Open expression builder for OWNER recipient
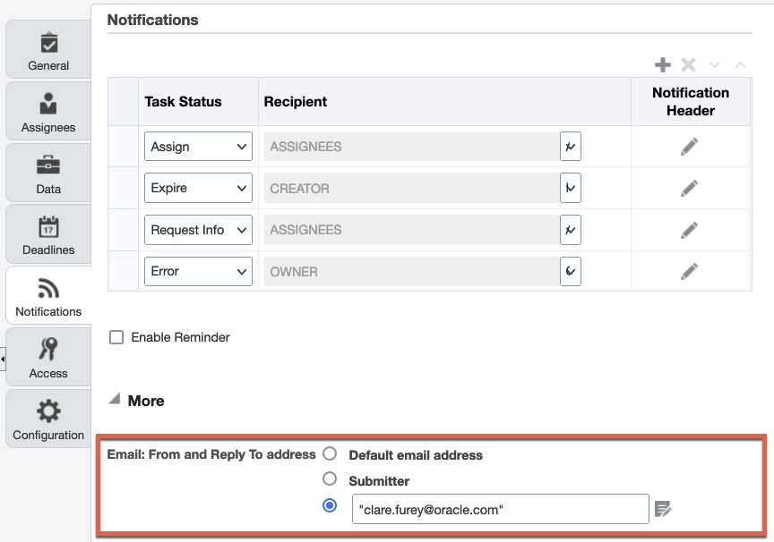This screenshot has width=774, height=542. pyautogui.click(x=571, y=271)
